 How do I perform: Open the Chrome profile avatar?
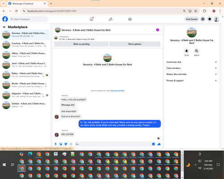214,11
